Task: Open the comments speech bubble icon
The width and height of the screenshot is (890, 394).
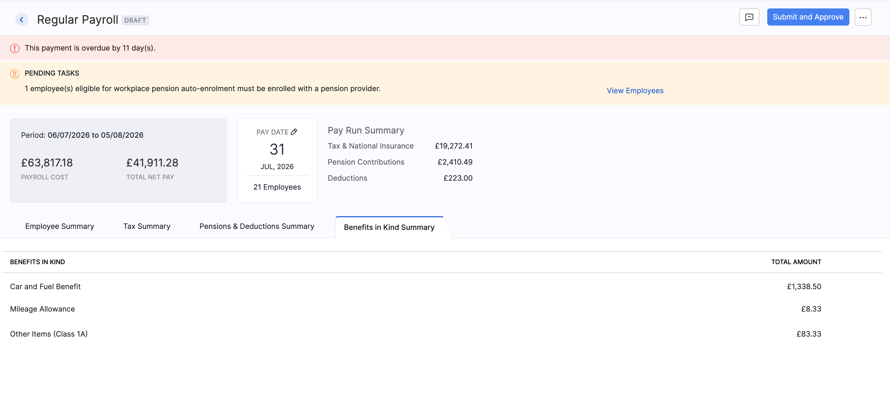Action: (749, 17)
